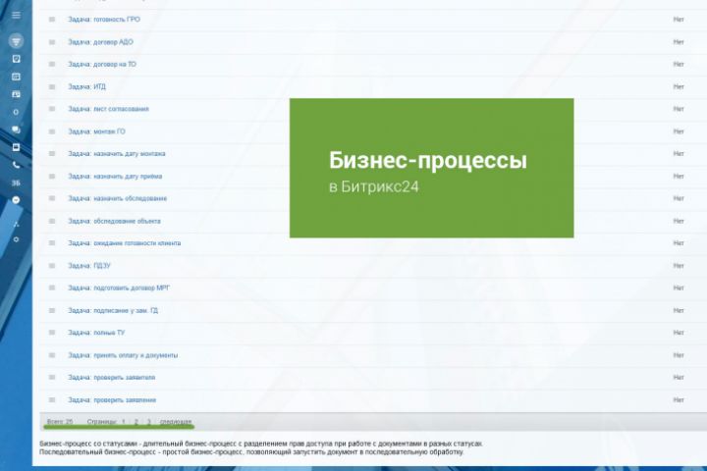This screenshot has width=707, height=471.
Task: Open the contact card icon in sidebar
Action: [16, 94]
